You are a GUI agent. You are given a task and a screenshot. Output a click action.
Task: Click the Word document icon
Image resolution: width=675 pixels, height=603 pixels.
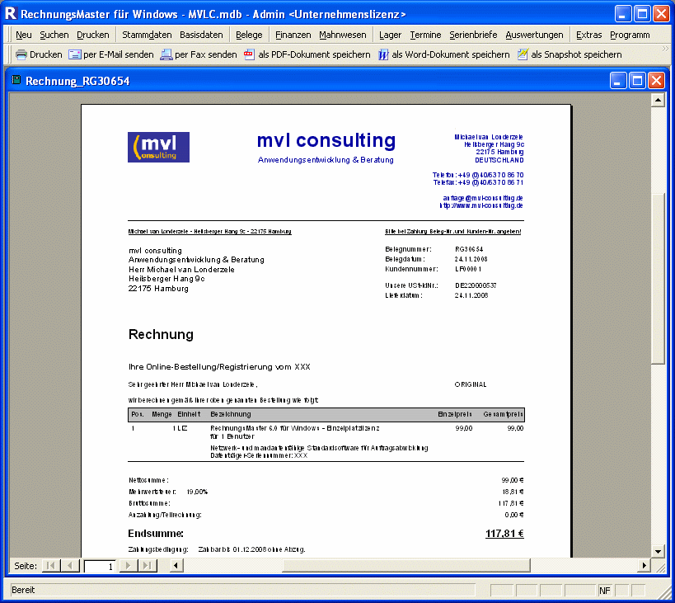tap(383, 54)
